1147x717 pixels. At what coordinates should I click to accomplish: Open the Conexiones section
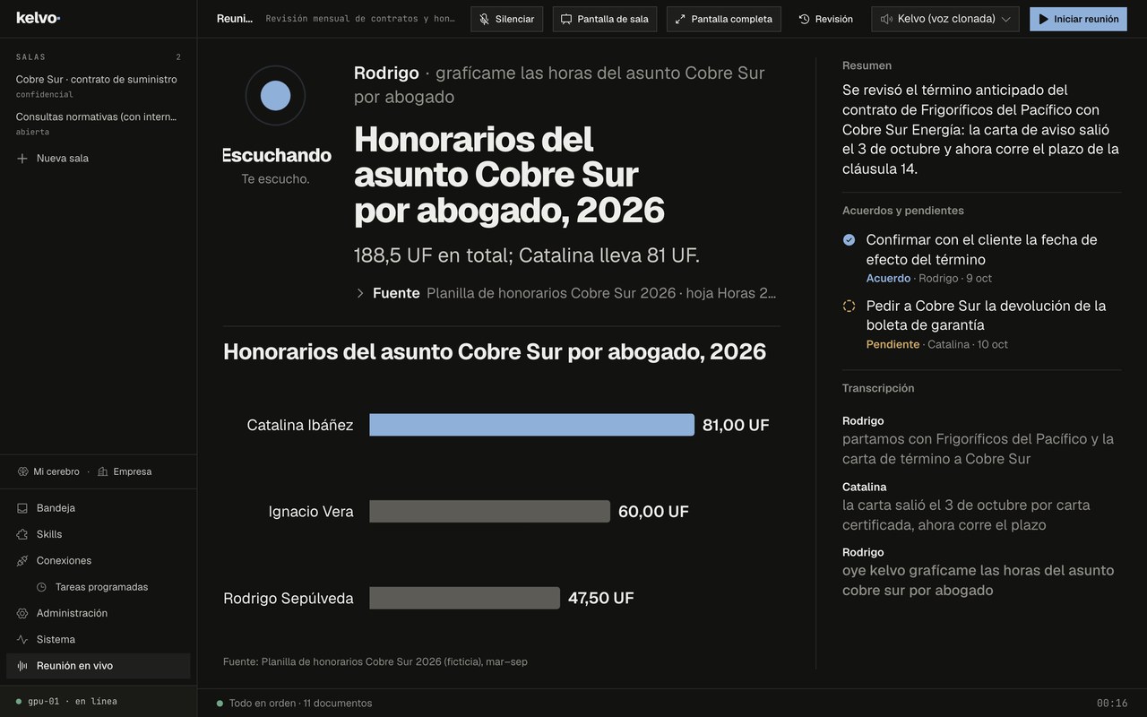pos(99,561)
